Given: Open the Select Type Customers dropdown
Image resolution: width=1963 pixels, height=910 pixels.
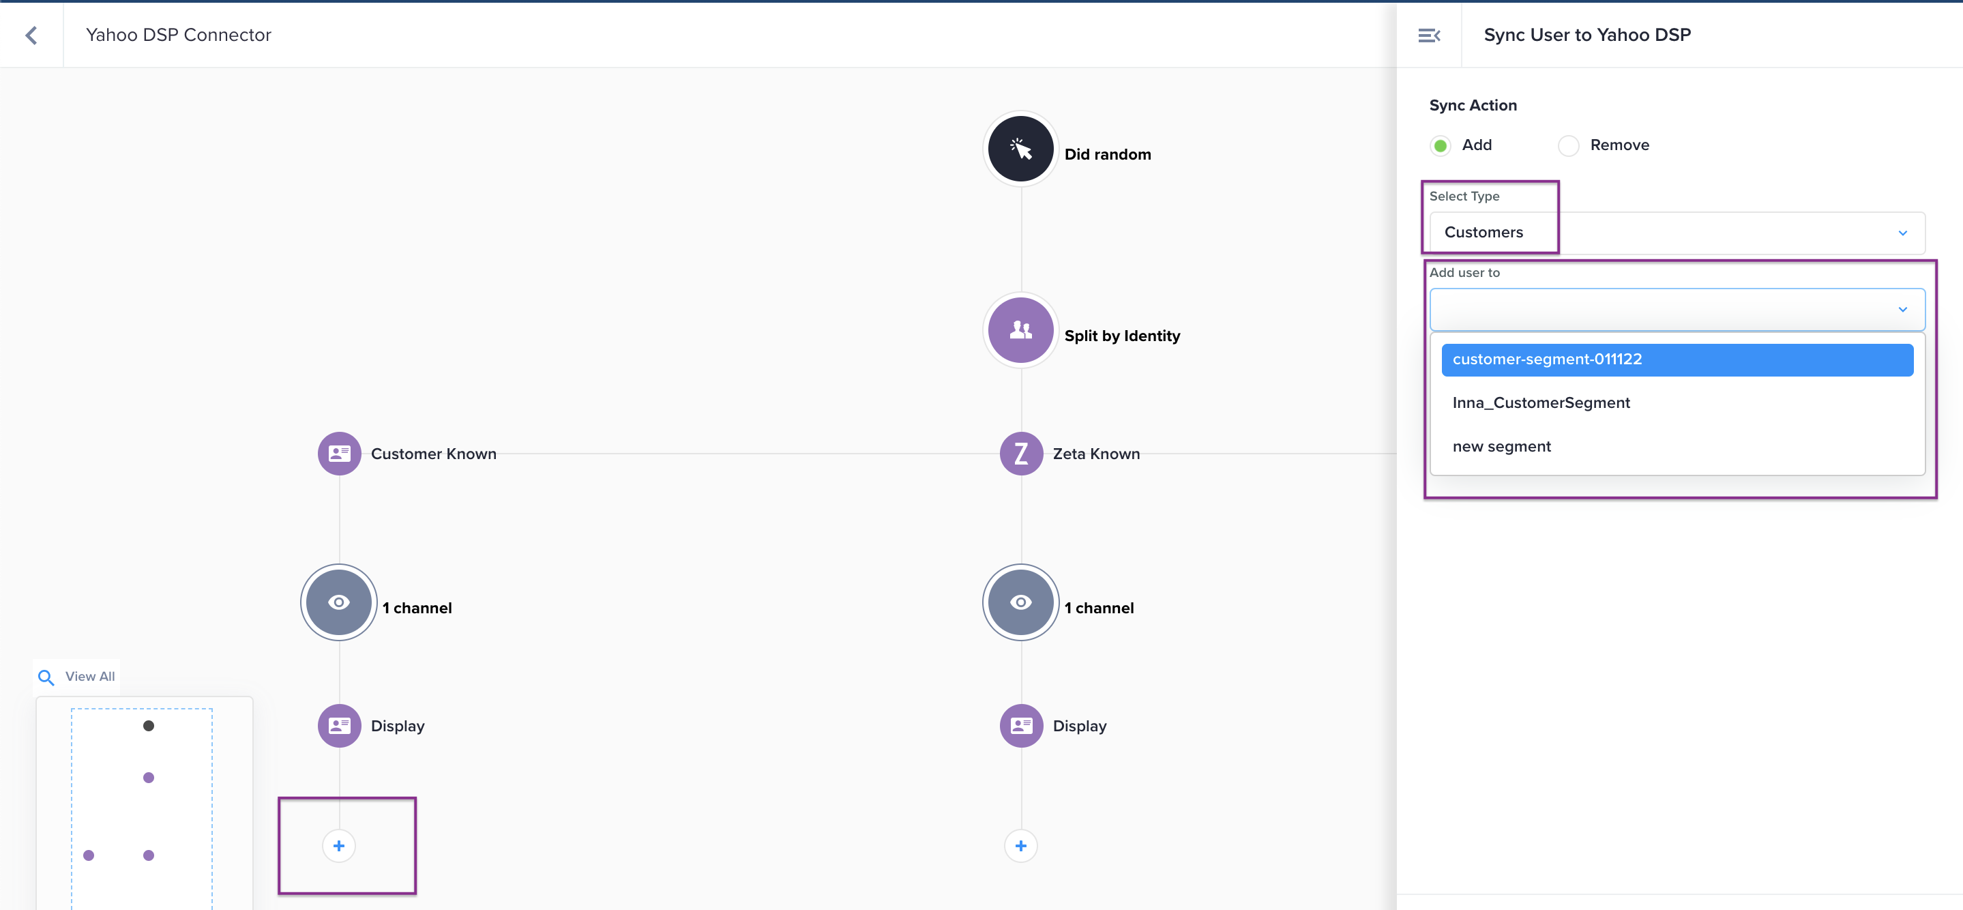Looking at the screenshot, I should 1677,233.
